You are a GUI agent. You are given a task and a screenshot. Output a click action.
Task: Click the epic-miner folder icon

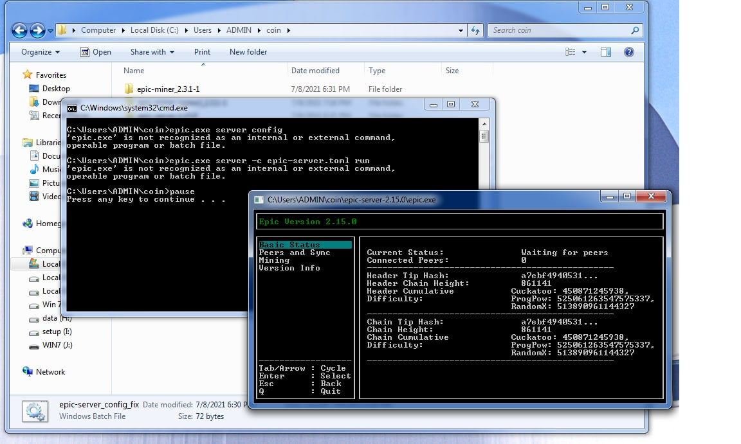(x=129, y=89)
